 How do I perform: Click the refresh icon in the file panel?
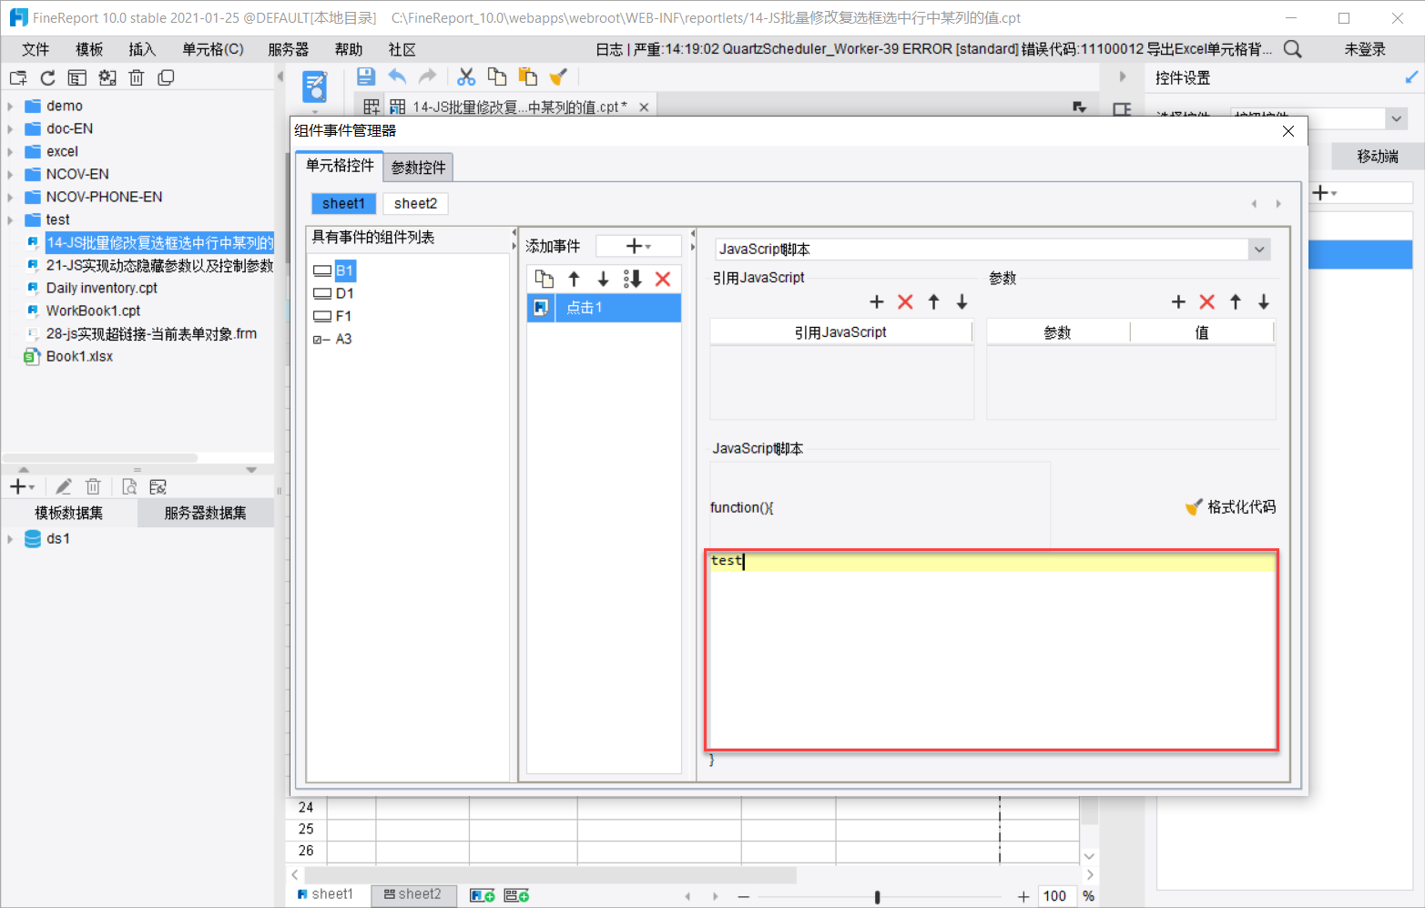[48, 78]
